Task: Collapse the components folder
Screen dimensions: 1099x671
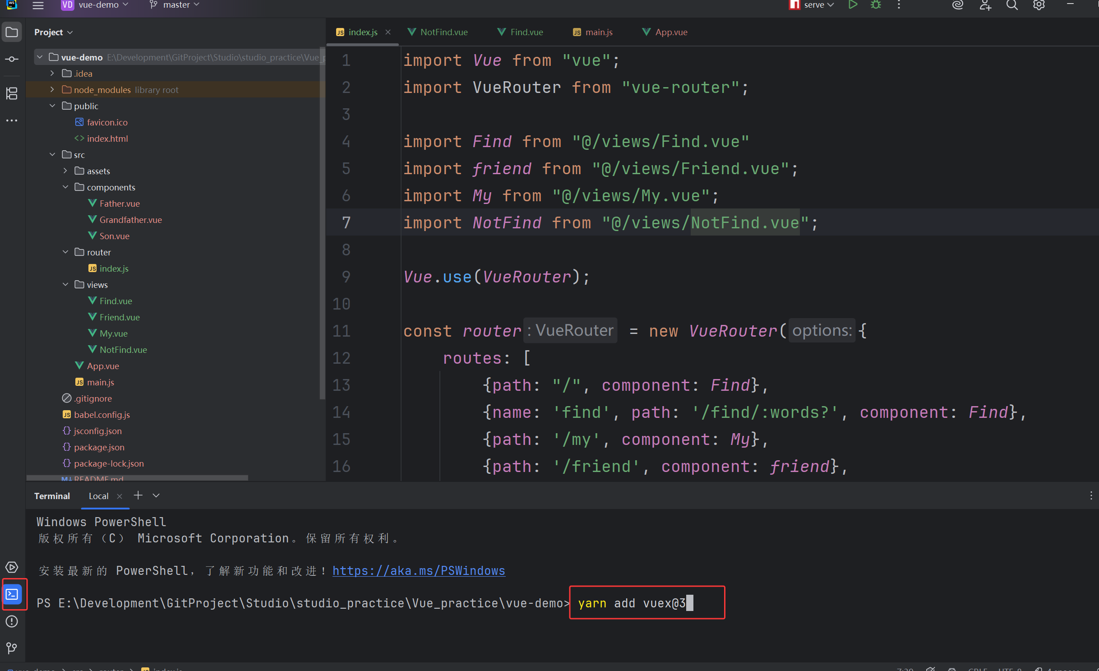Action: (65, 187)
